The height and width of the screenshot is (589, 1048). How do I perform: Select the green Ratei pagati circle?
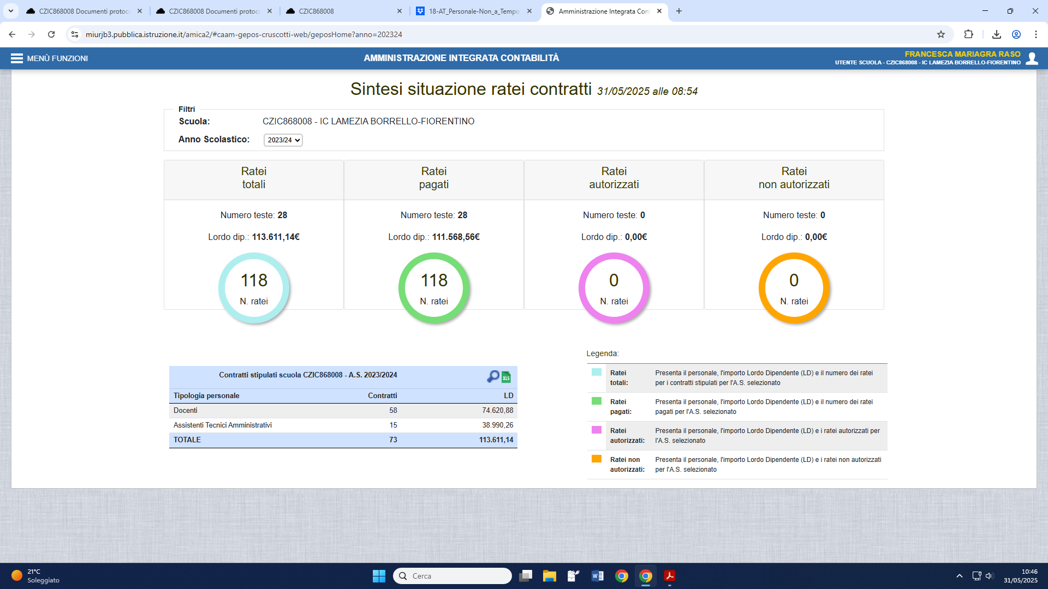pyautogui.click(x=434, y=288)
